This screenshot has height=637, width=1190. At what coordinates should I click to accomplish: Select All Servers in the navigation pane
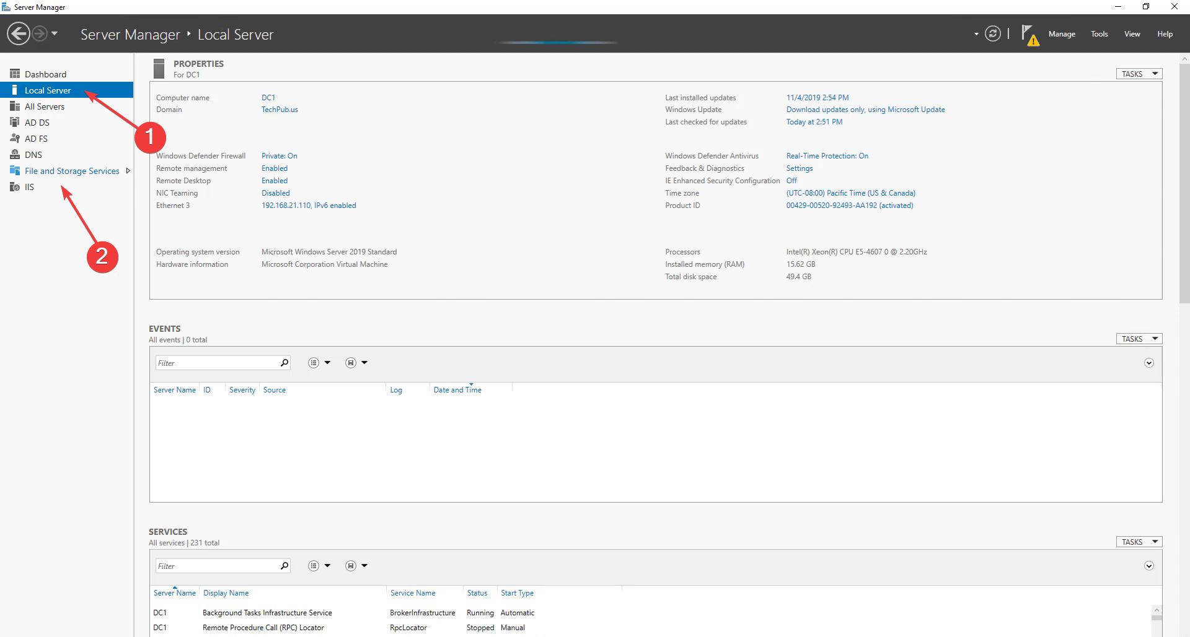(45, 106)
